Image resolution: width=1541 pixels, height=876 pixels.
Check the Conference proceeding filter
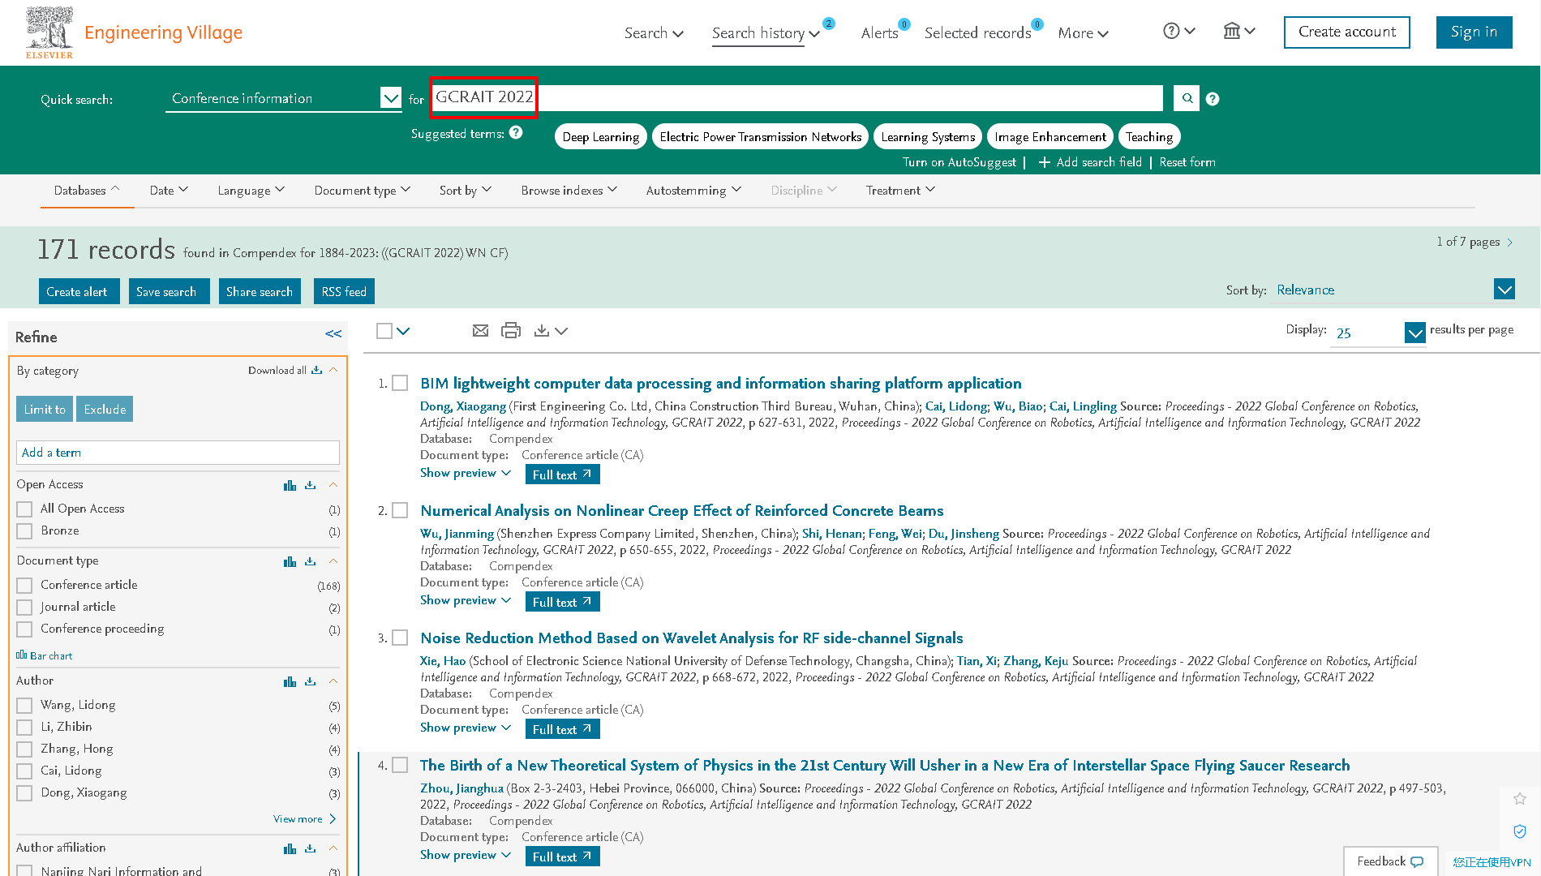click(x=24, y=629)
